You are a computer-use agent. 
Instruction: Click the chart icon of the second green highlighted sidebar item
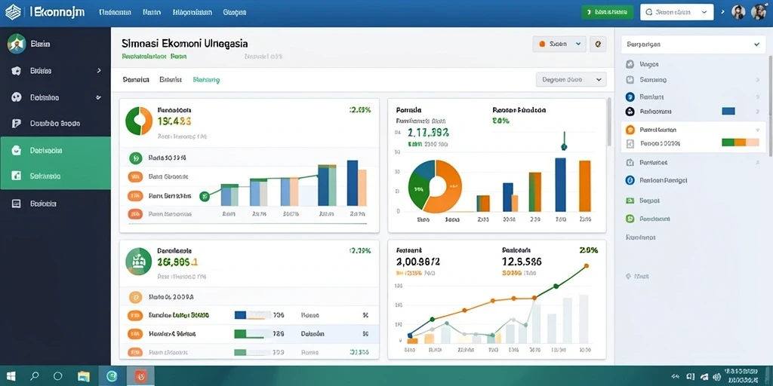pos(17,176)
